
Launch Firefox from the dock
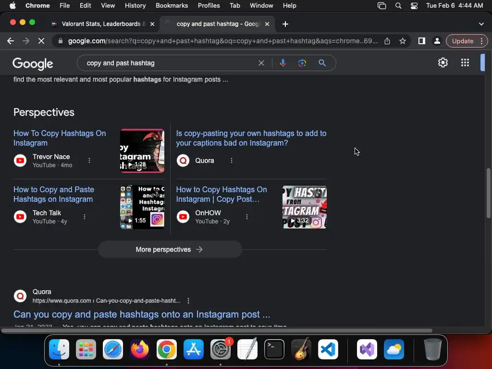click(x=140, y=349)
